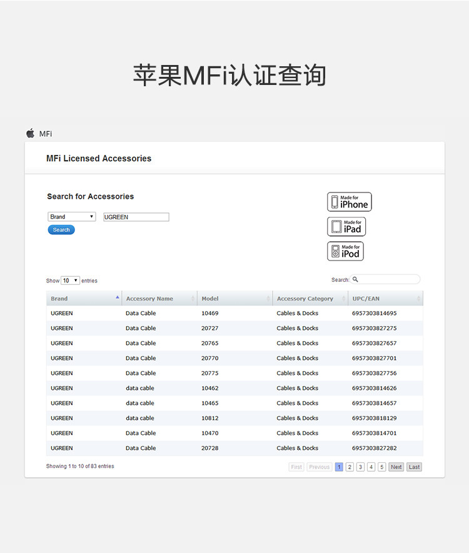Select model cell 20775
Image resolution: width=469 pixels, height=553 pixels.
click(210, 373)
